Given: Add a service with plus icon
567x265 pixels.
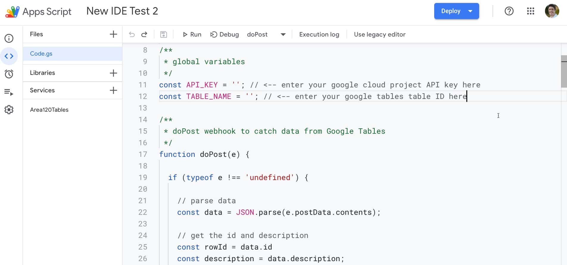Looking at the screenshot, I should pos(113,90).
